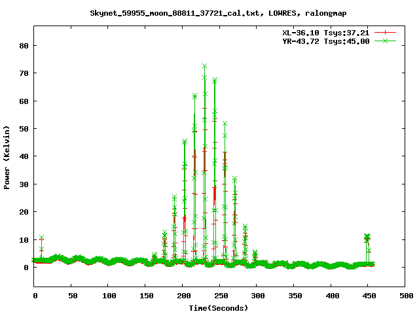Click the green YR legend line sample
The height and width of the screenshot is (314, 419).
pyautogui.click(x=385, y=41)
